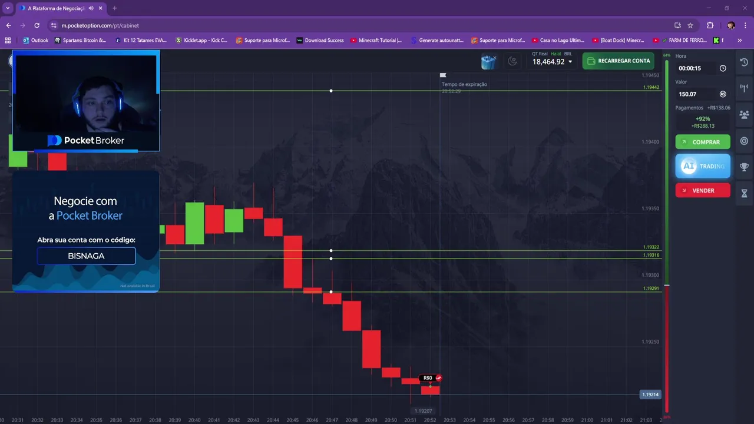Viewport: 754px width, 424px height.
Task: Close the gem chest bonus with x
Action: (x=495, y=57)
